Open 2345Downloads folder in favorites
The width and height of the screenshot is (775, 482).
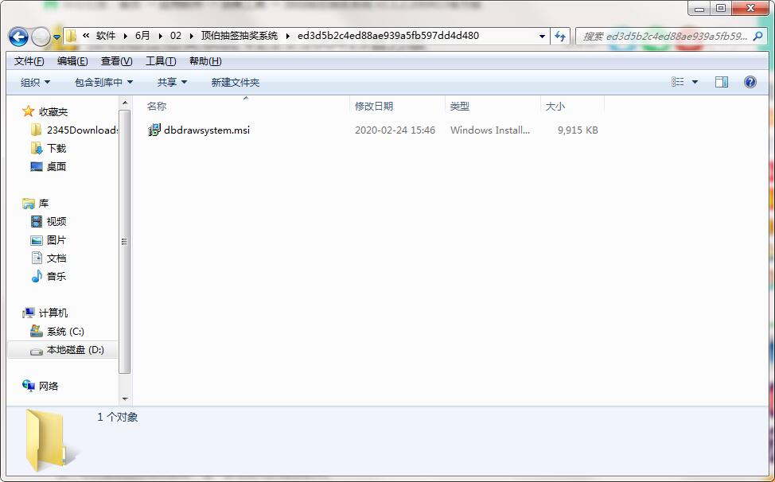81,130
